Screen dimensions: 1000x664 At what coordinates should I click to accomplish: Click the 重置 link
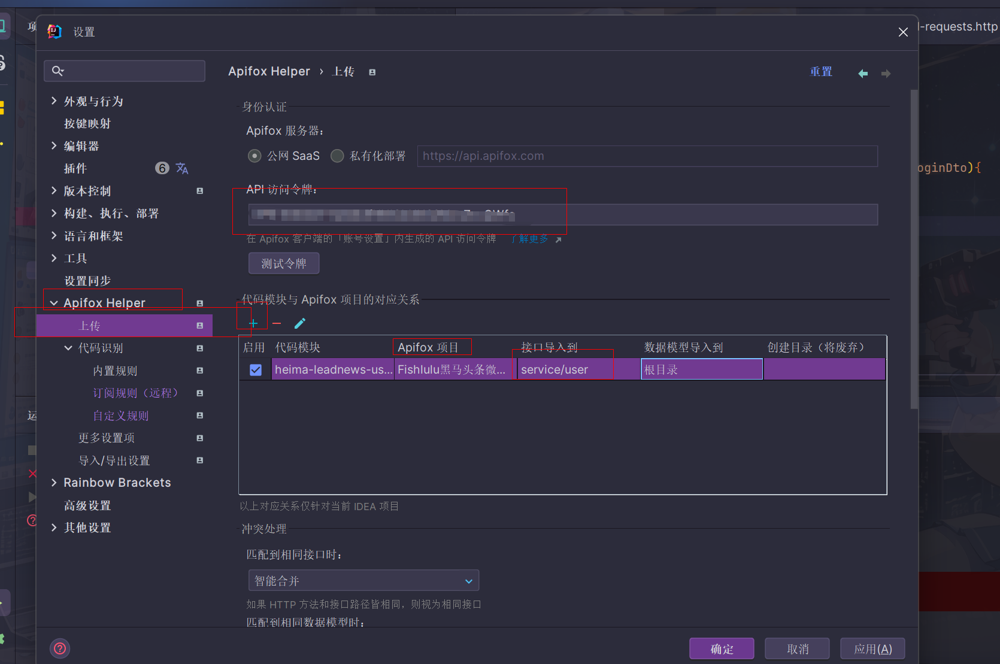click(821, 72)
